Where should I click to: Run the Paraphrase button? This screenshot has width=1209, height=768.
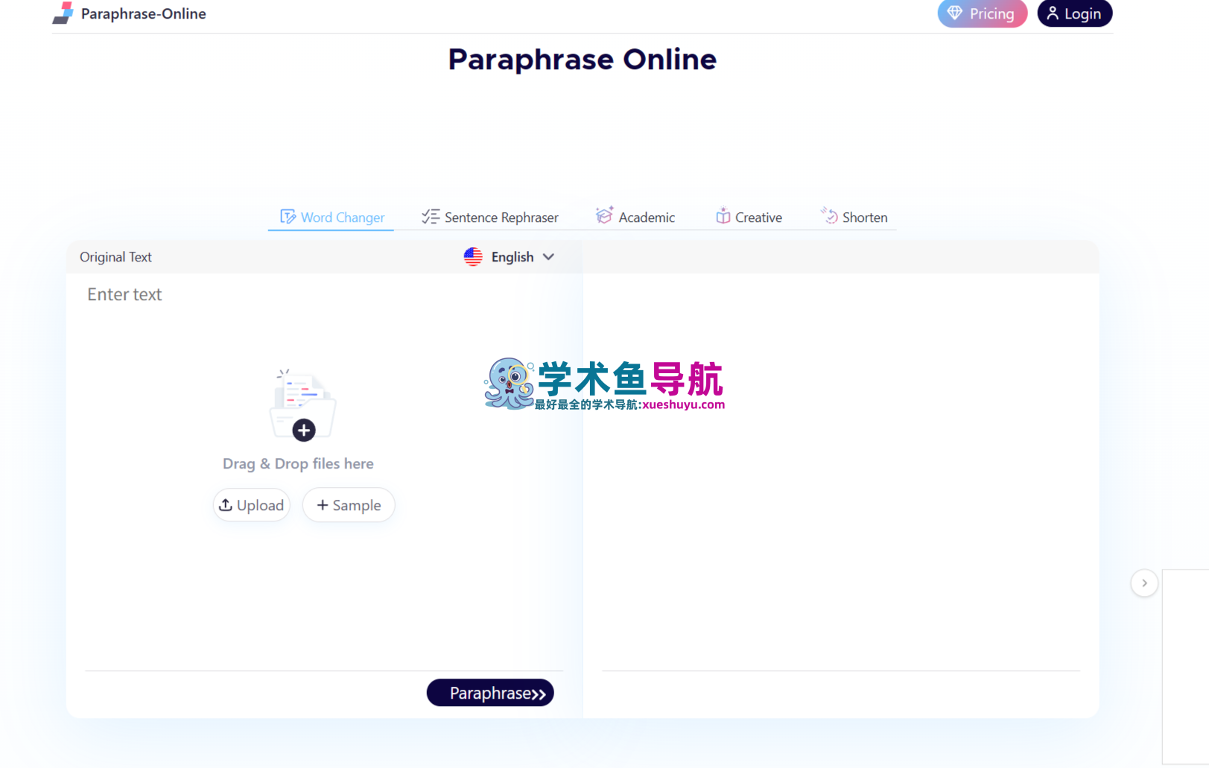490,693
